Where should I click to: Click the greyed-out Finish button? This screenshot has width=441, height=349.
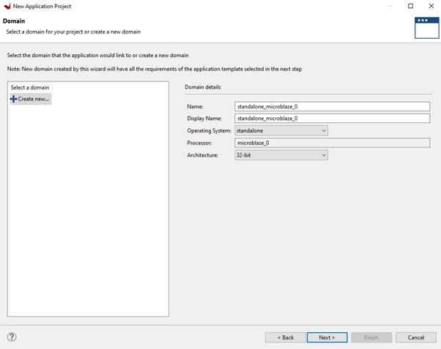371,337
